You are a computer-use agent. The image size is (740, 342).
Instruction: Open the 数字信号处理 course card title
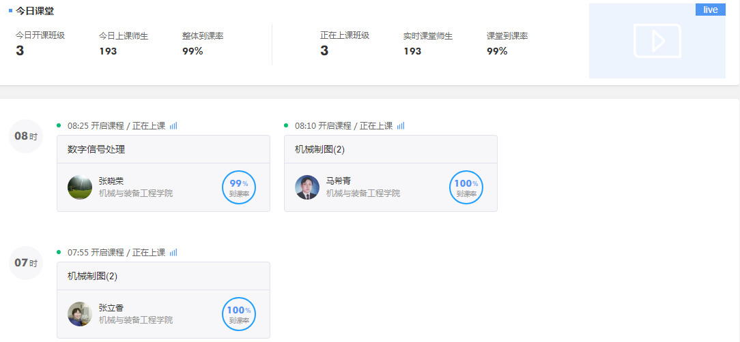[96, 149]
